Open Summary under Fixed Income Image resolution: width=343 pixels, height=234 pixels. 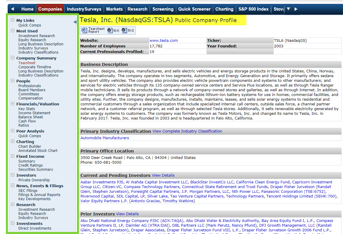(x=27, y=161)
